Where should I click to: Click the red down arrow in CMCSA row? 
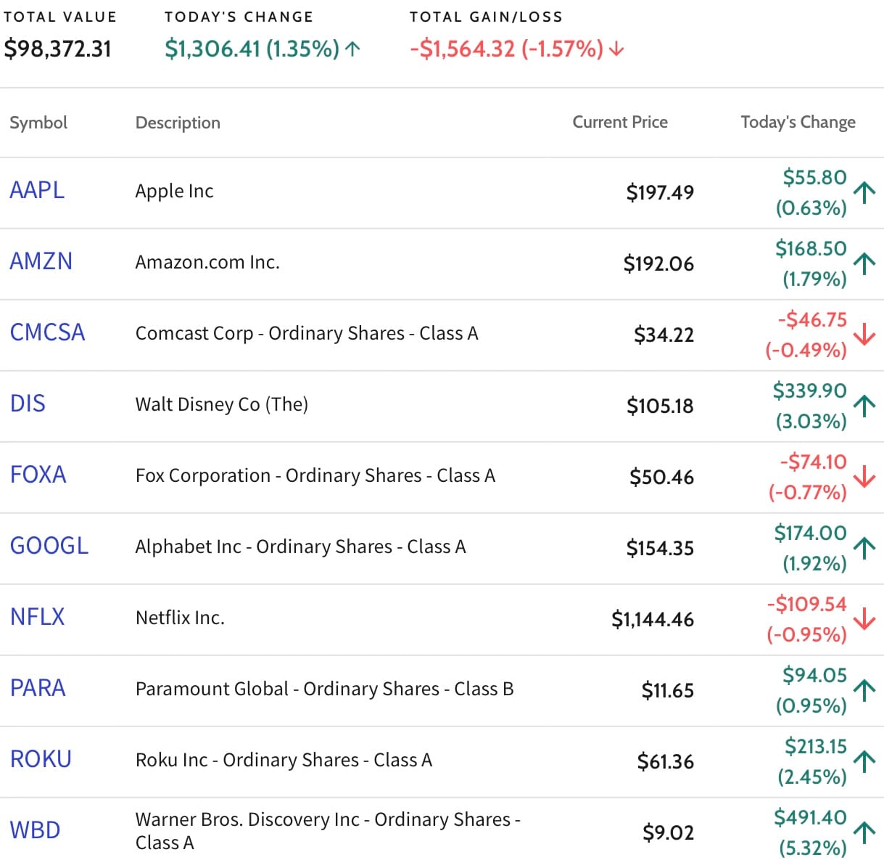coord(864,335)
